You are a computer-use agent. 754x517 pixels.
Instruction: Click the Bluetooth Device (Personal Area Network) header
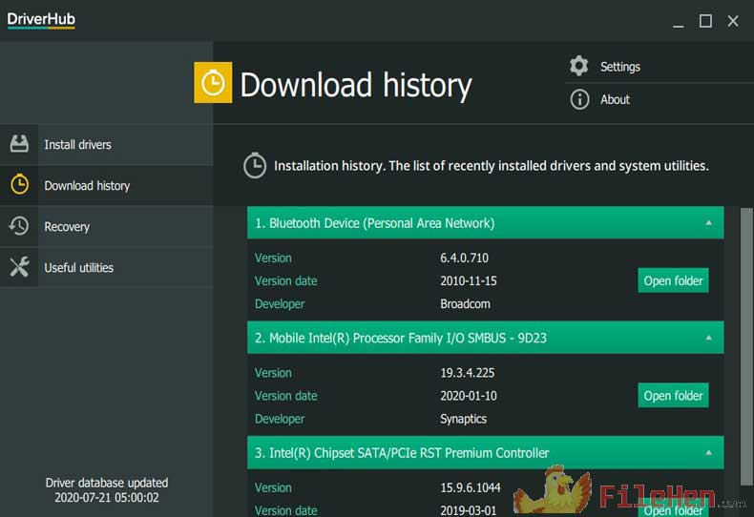coord(485,223)
